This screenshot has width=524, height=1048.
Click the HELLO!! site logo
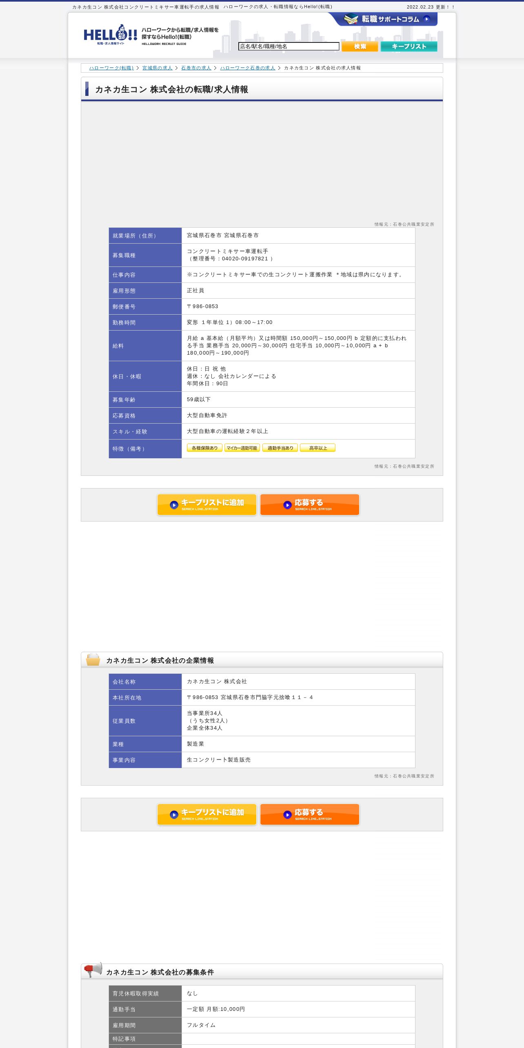pos(110,34)
